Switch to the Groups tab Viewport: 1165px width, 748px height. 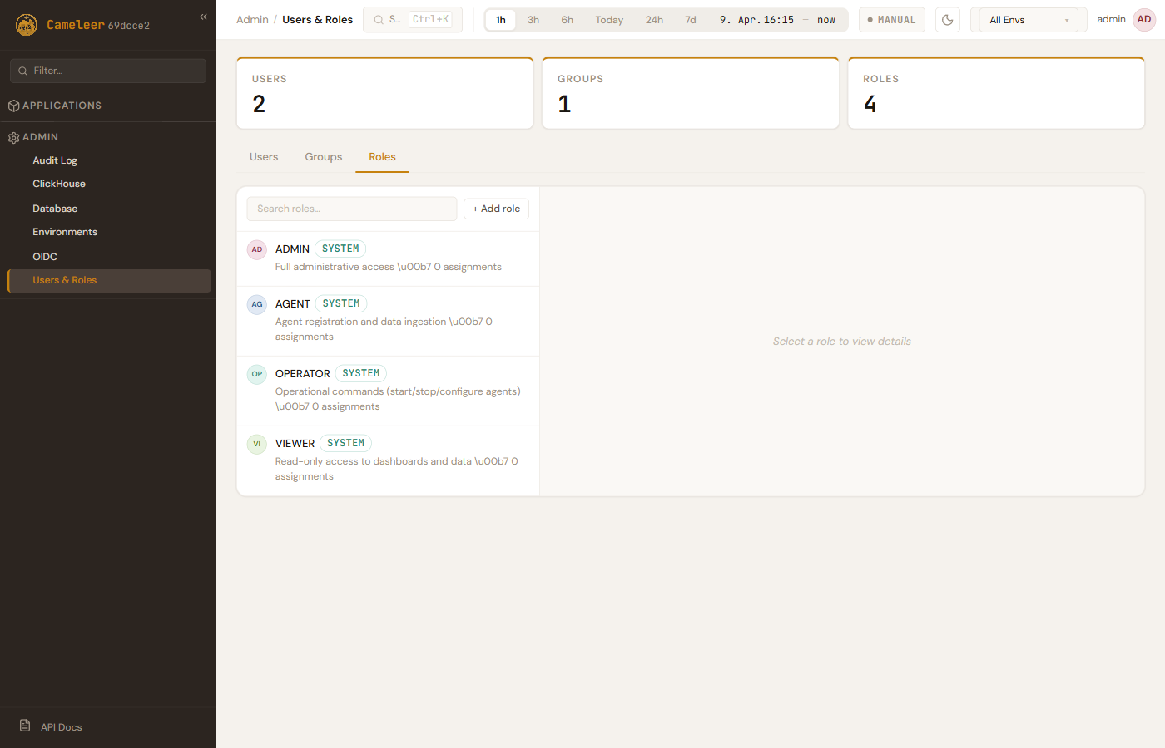coord(323,157)
